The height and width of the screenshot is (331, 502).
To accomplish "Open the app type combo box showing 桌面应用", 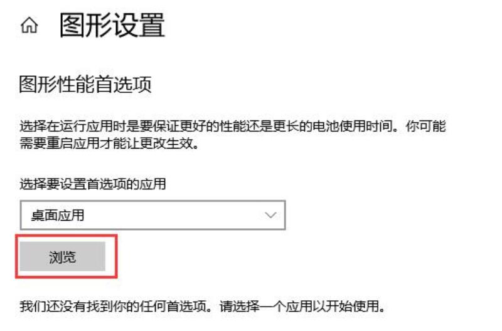I will (152, 215).
